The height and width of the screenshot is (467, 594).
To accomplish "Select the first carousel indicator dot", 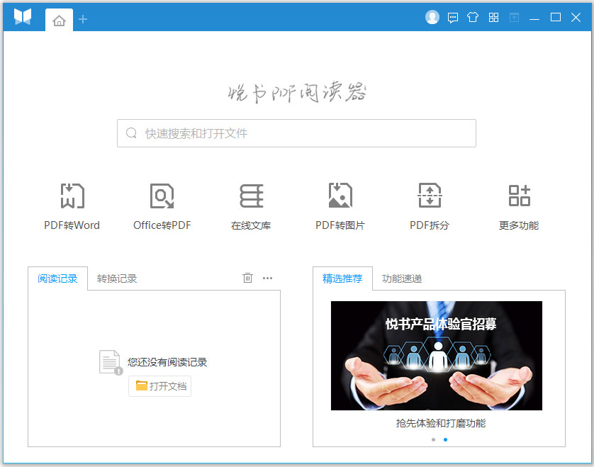I will click(433, 439).
